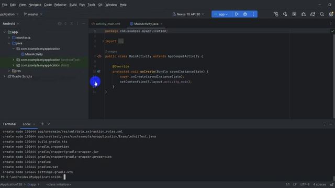
Task: Click override gutter icon beside onCreate
Action: [x=99, y=72]
